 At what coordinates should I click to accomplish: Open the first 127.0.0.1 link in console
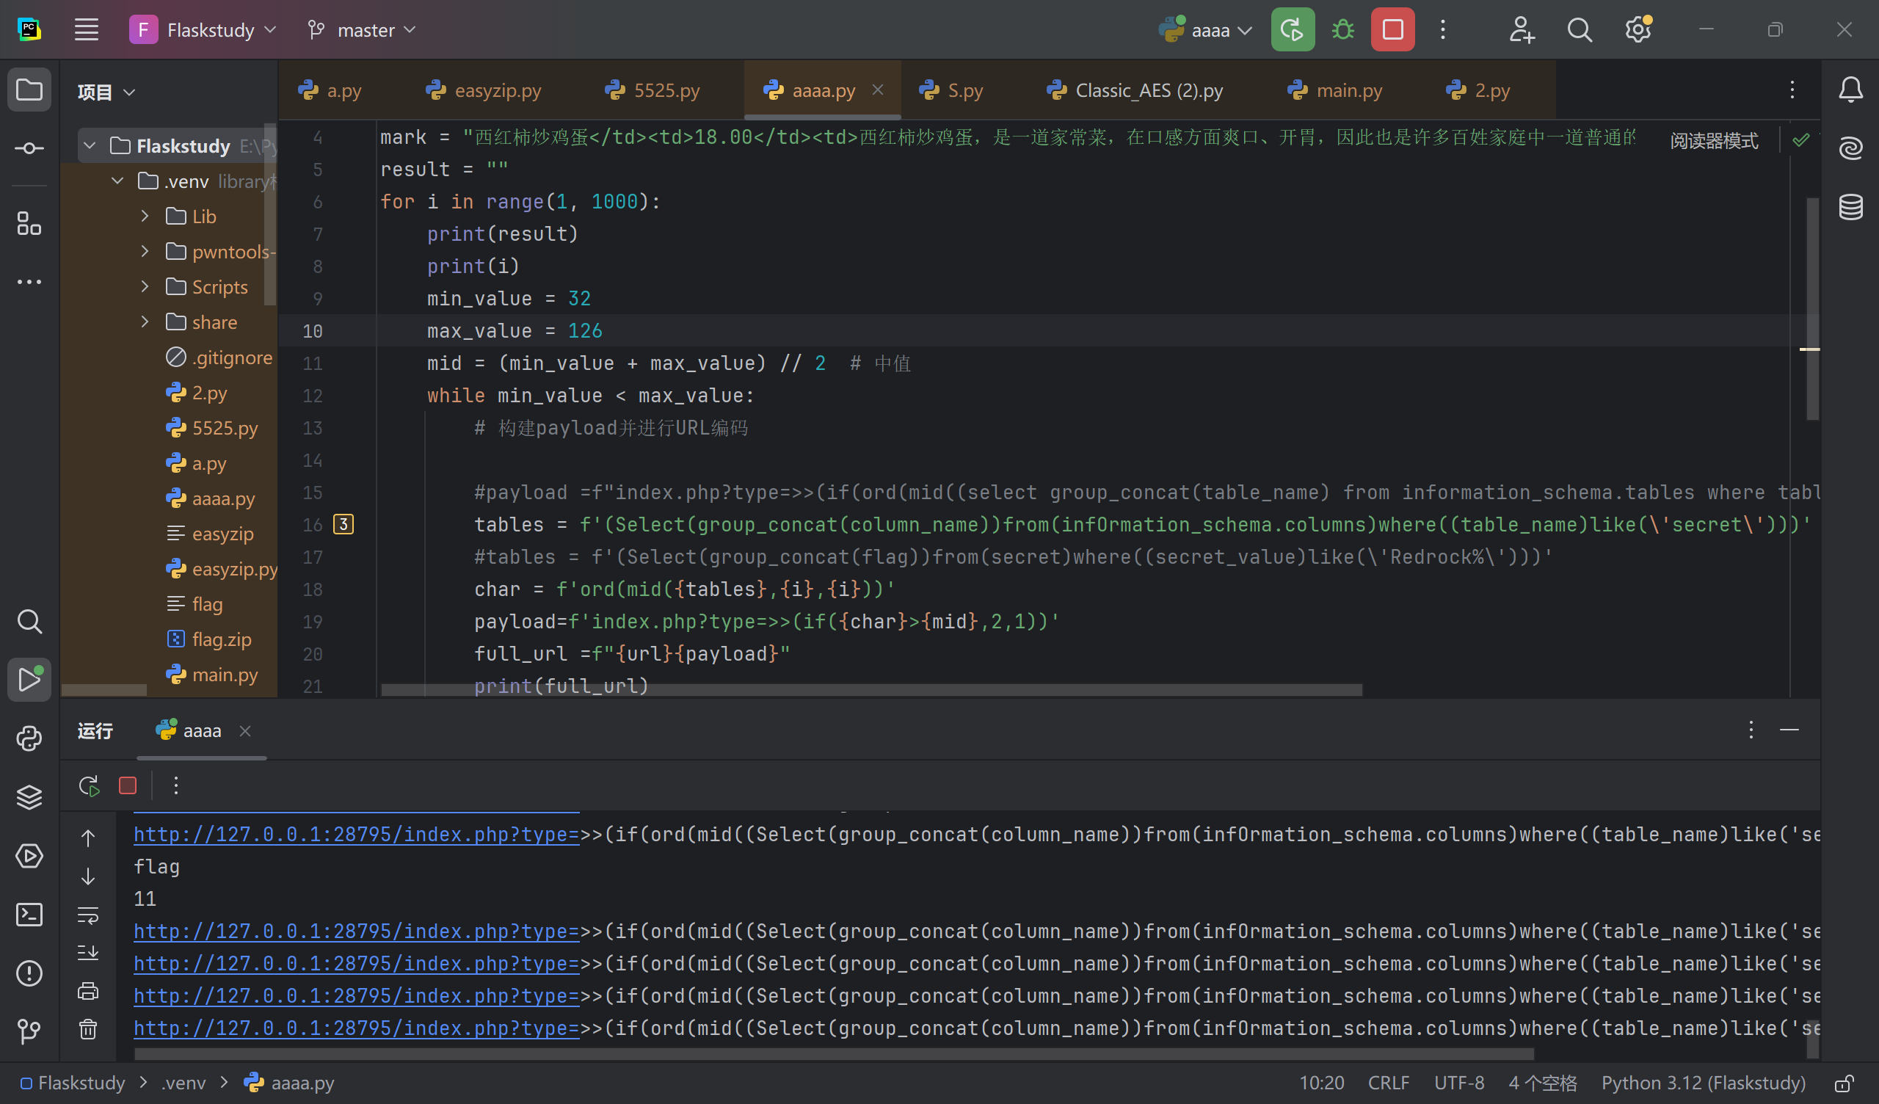click(357, 835)
